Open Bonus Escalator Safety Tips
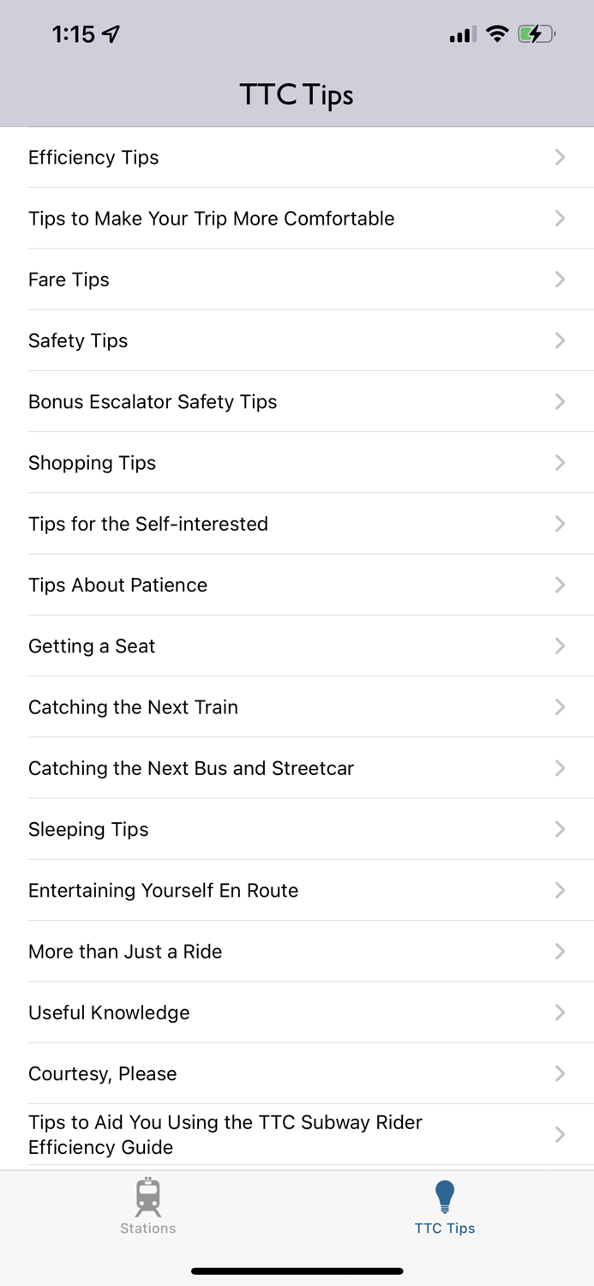The image size is (594, 1286). [x=297, y=401]
